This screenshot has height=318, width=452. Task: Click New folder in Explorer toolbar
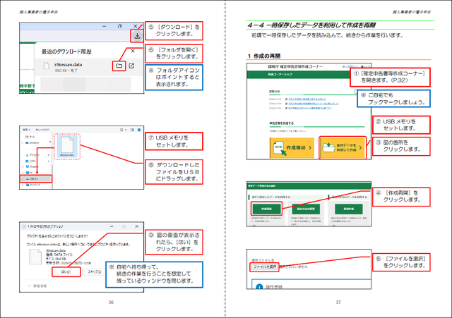pyautogui.click(x=42, y=130)
